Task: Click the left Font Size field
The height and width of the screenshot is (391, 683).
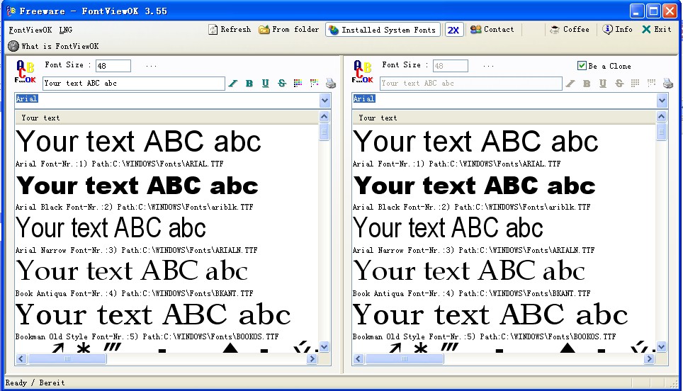Action: pyautogui.click(x=113, y=66)
